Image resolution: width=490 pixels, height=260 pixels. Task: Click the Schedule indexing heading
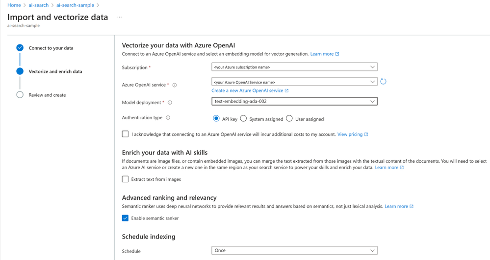tap(149, 237)
